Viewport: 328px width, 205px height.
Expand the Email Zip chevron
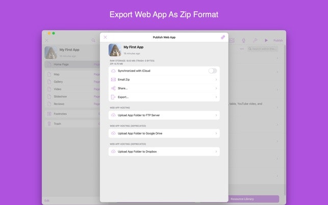pyautogui.click(x=216, y=80)
